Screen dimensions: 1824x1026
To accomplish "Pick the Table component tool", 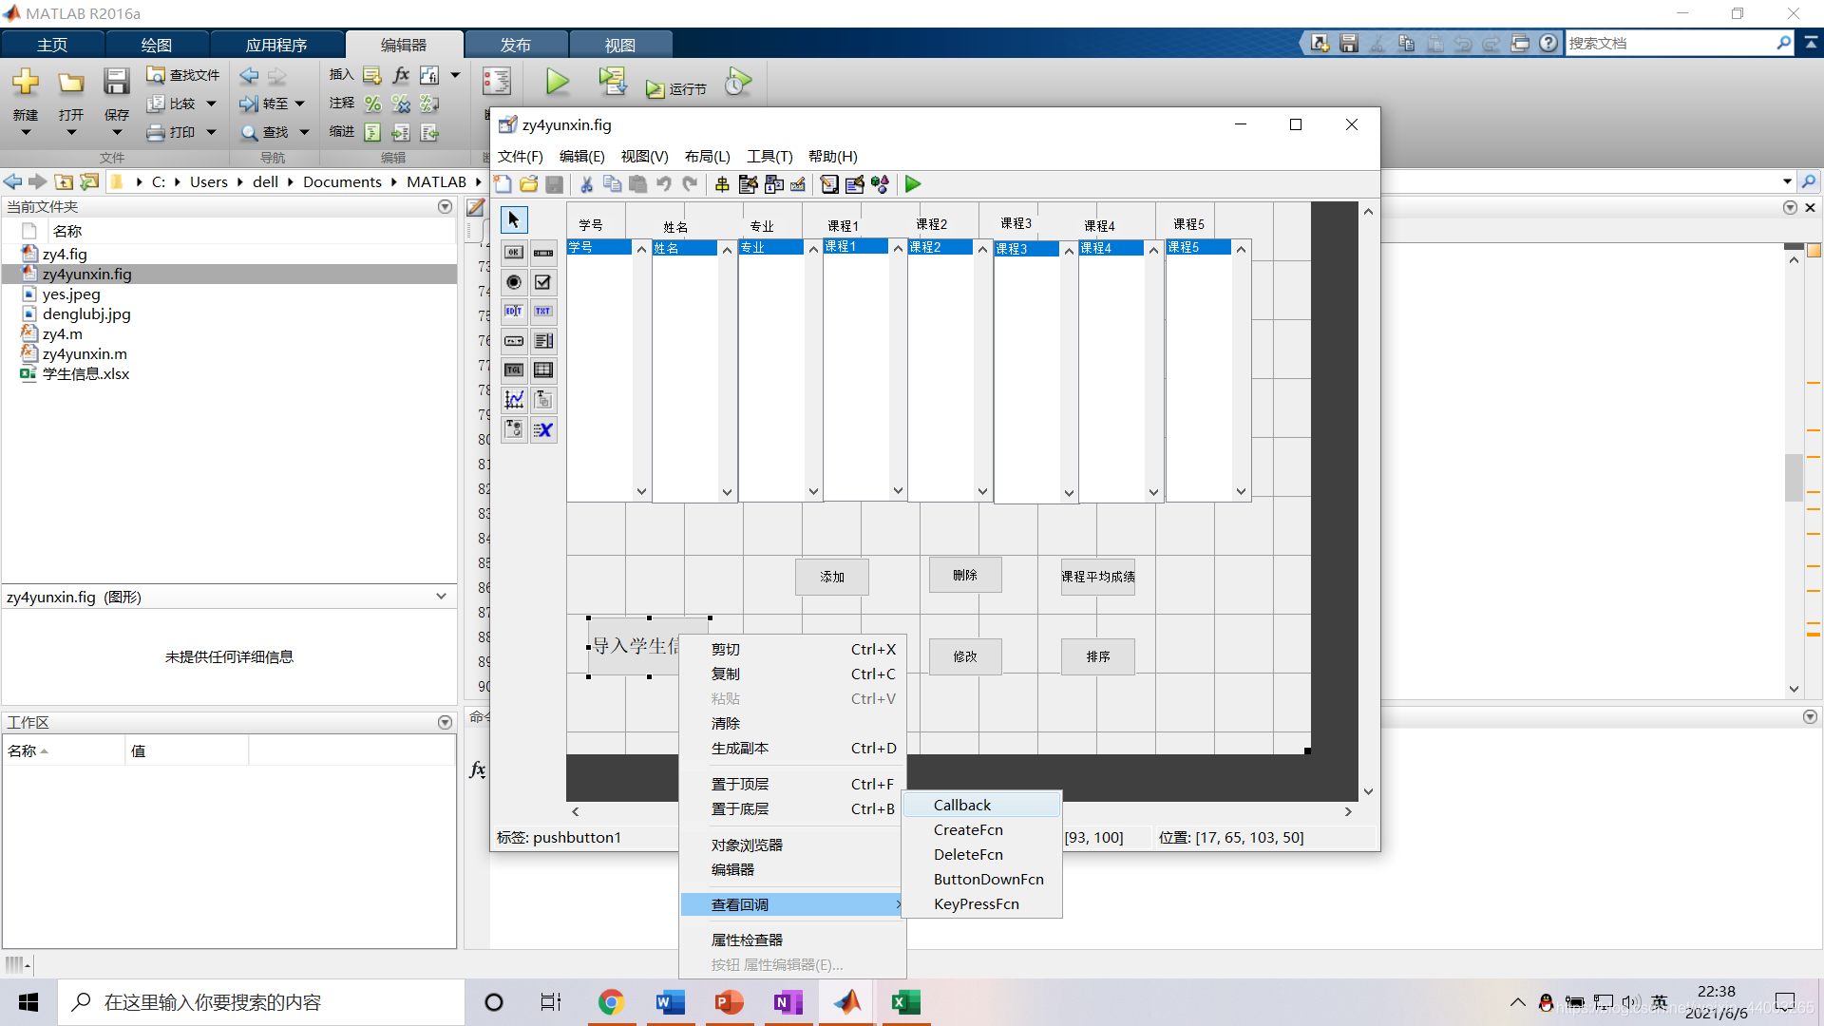I will tap(543, 370).
